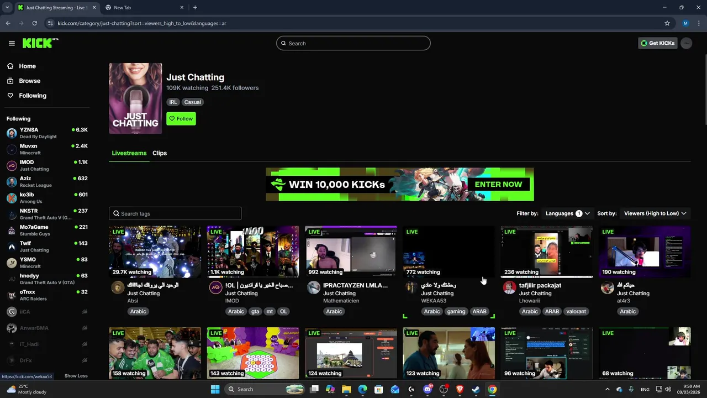This screenshot has height=398, width=707.
Task: Click ko3ib avatar in Following list
Action: 12,198
